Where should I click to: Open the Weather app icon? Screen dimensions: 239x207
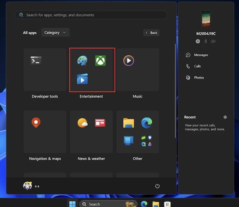click(x=82, y=123)
